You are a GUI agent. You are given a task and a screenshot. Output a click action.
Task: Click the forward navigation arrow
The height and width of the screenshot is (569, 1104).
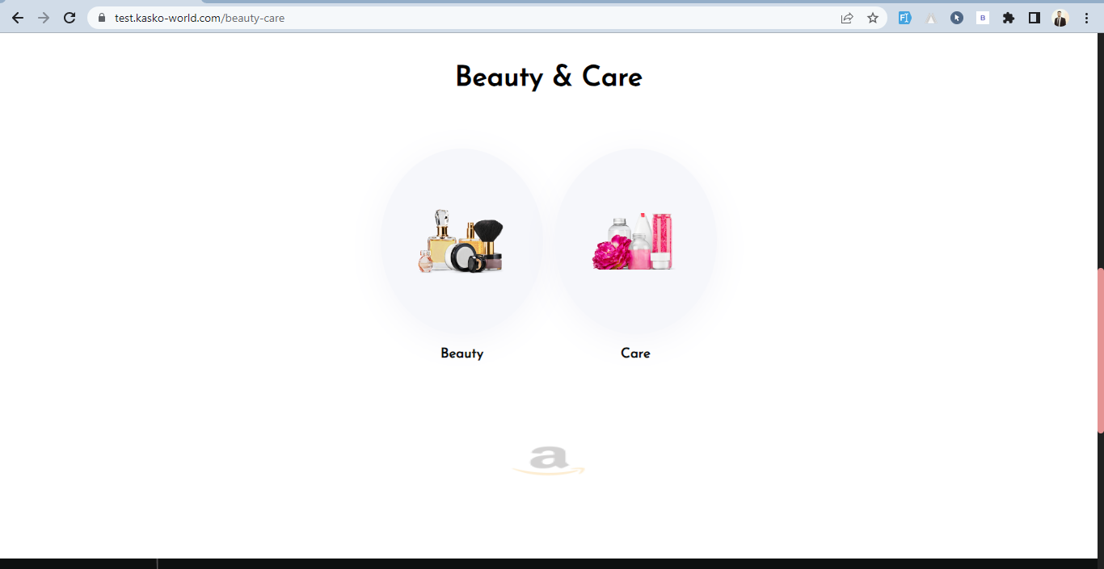[x=44, y=18]
